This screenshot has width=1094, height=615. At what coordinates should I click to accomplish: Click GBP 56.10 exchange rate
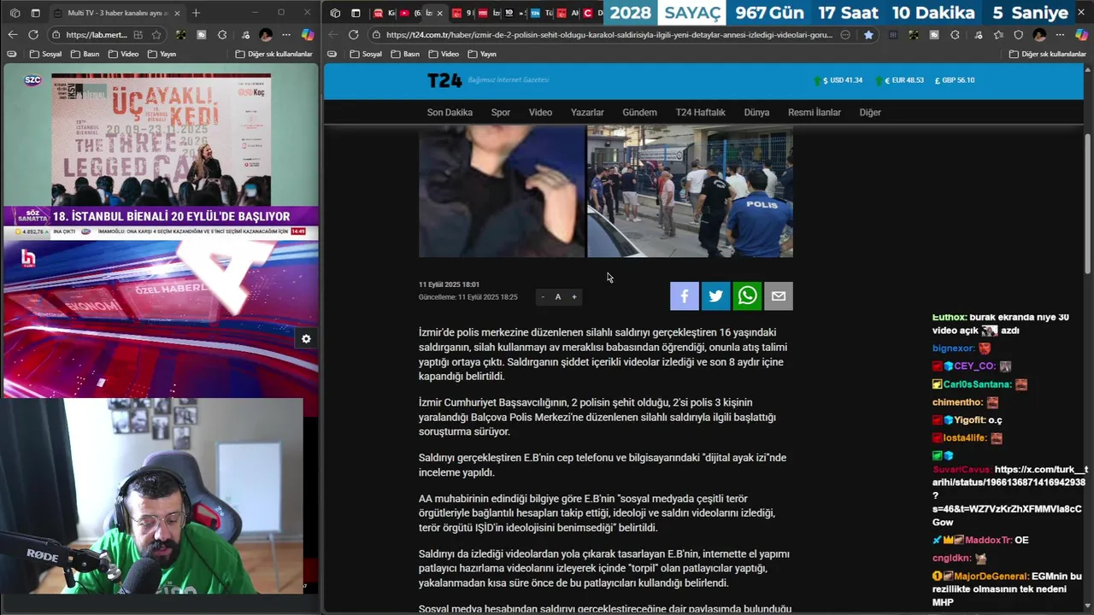tap(955, 80)
